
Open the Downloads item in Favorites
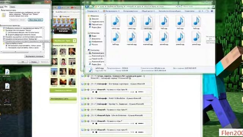point(94,19)
